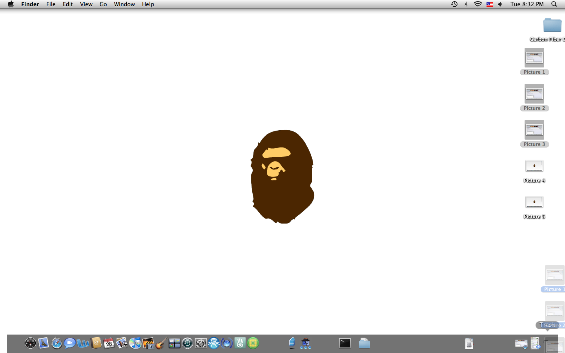Restore the minimized iChat window in Dock
This screenshot has height=353, width=565.
click(535, 343)
